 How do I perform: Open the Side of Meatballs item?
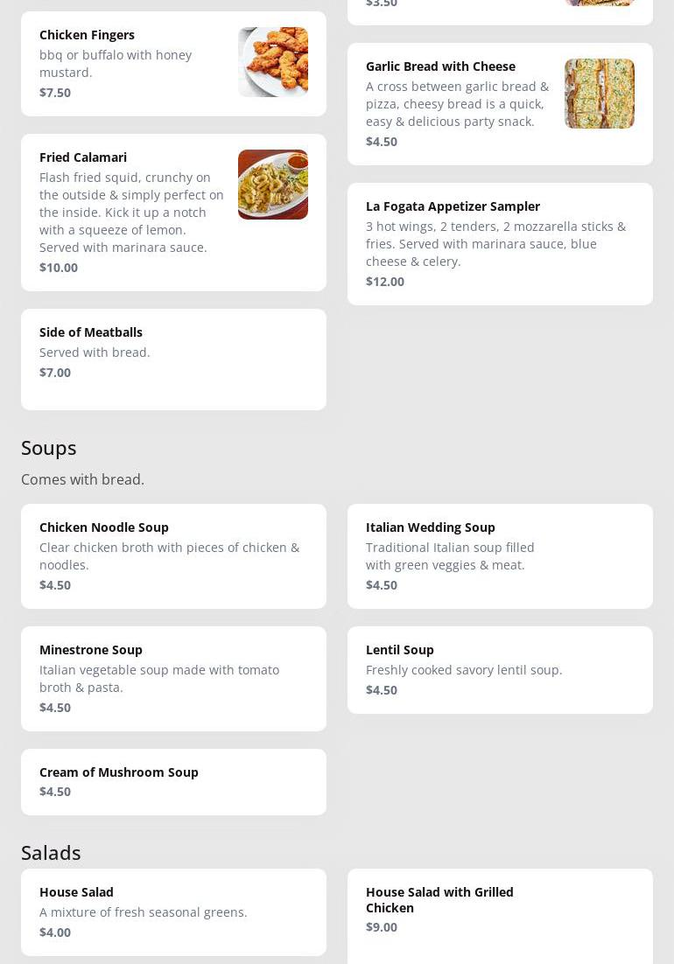[91, 332]
